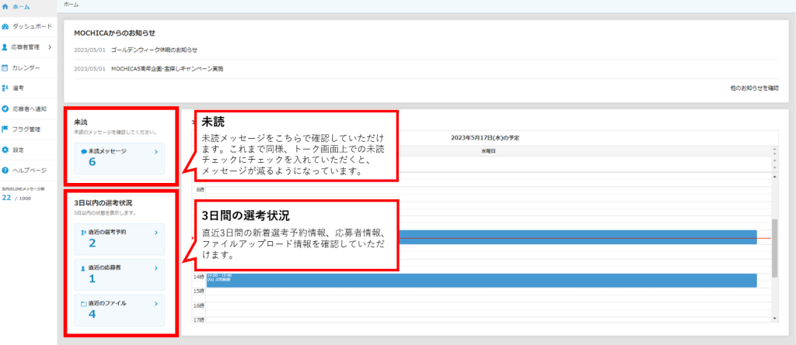
Task: Click 他のお知らせを確認 link
Action: pyautogui.click(x=754, y=88)
